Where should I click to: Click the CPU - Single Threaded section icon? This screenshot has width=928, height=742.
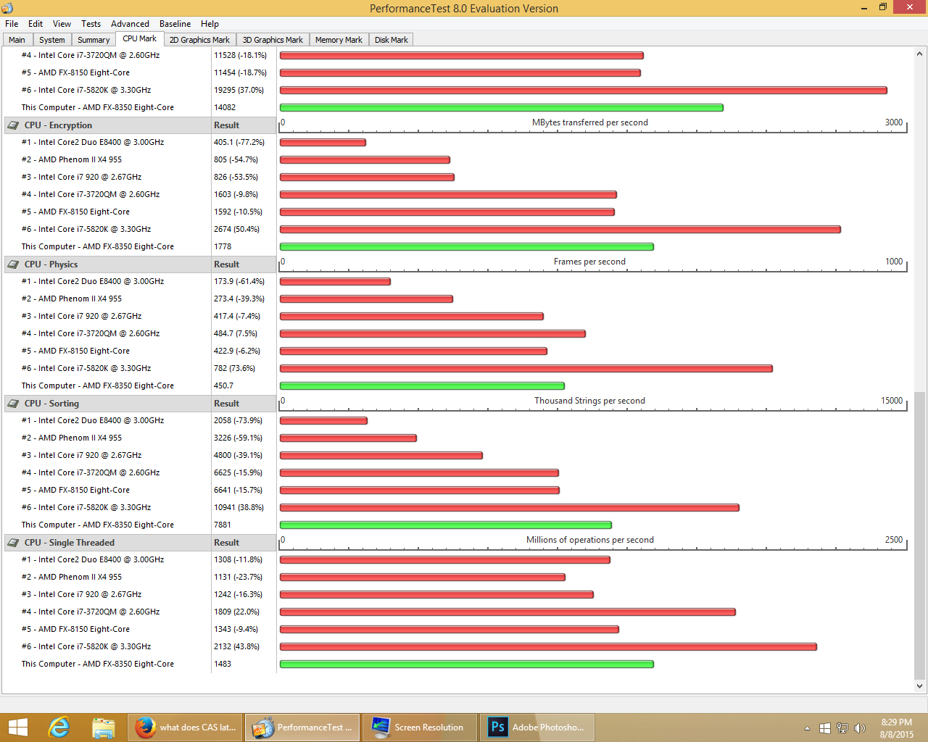click(13, 543)
